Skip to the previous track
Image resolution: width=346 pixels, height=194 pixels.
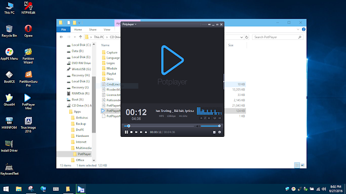136,132
